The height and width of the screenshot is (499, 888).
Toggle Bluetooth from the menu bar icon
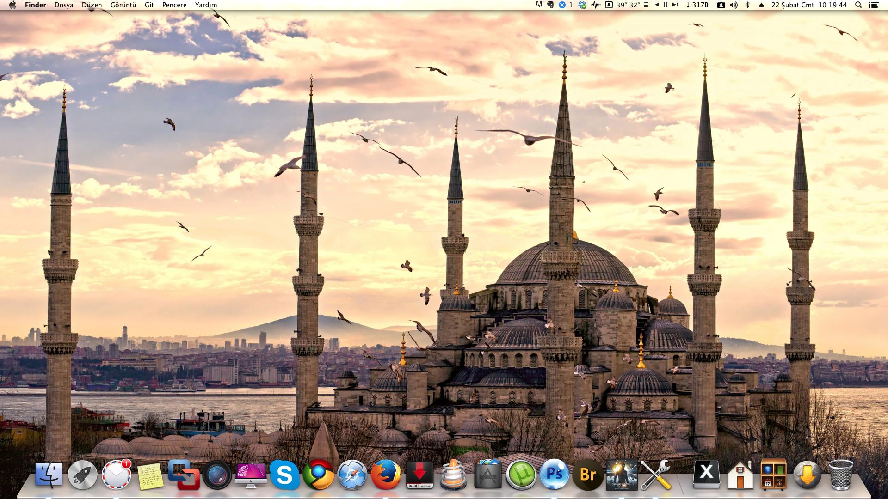pyautogui.click(x=747, y=5)
